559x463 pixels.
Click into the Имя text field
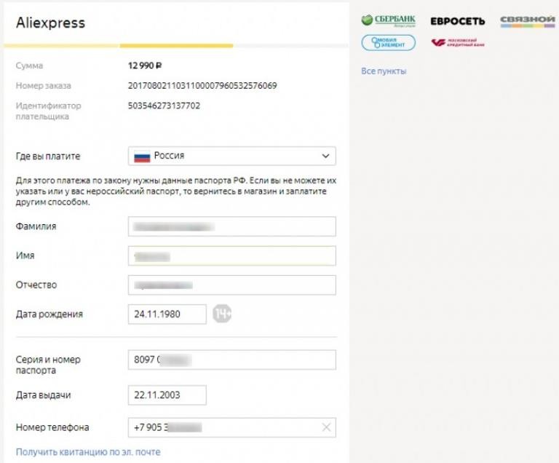(231, 256)
